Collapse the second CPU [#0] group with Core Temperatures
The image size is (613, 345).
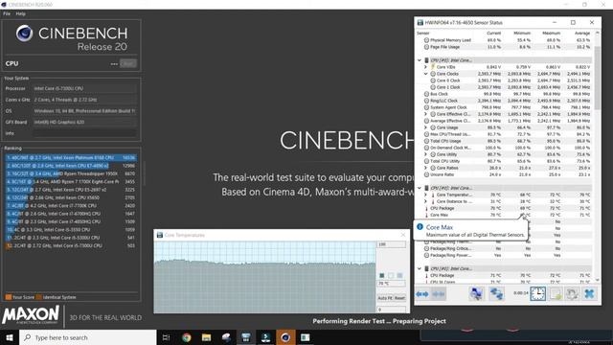click(x=420, y=188)
